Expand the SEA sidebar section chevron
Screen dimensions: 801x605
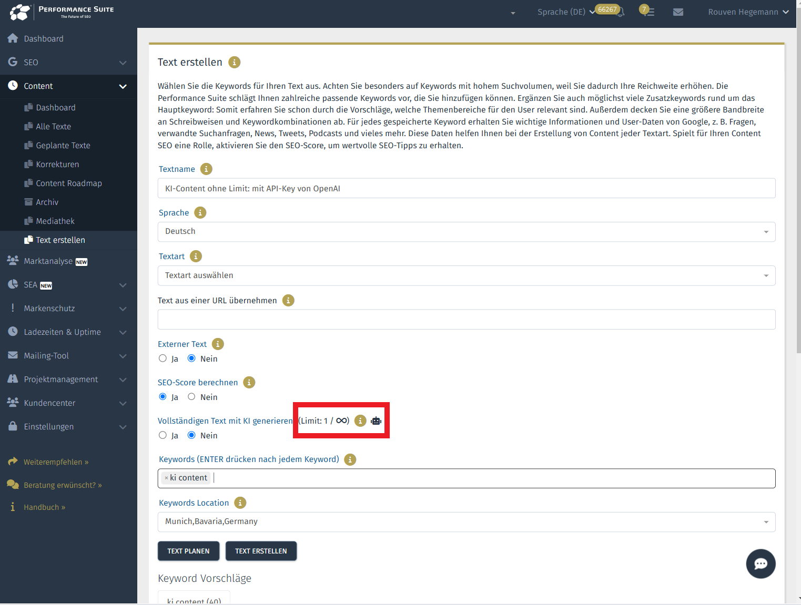click(123, 285)
